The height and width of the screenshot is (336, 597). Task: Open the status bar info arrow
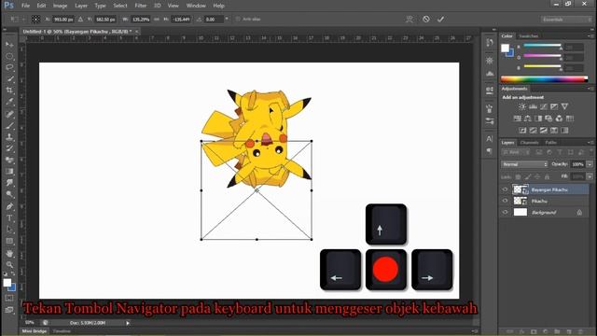pos(128,323)
